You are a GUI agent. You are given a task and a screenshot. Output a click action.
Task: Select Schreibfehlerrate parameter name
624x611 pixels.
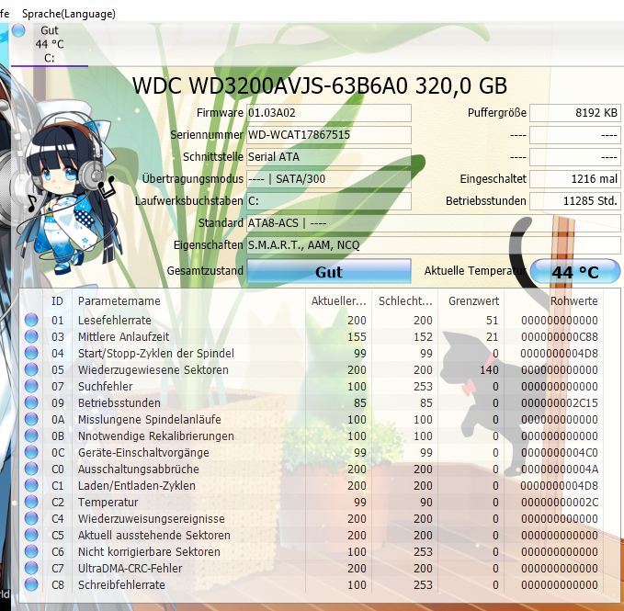pos(121,585)
